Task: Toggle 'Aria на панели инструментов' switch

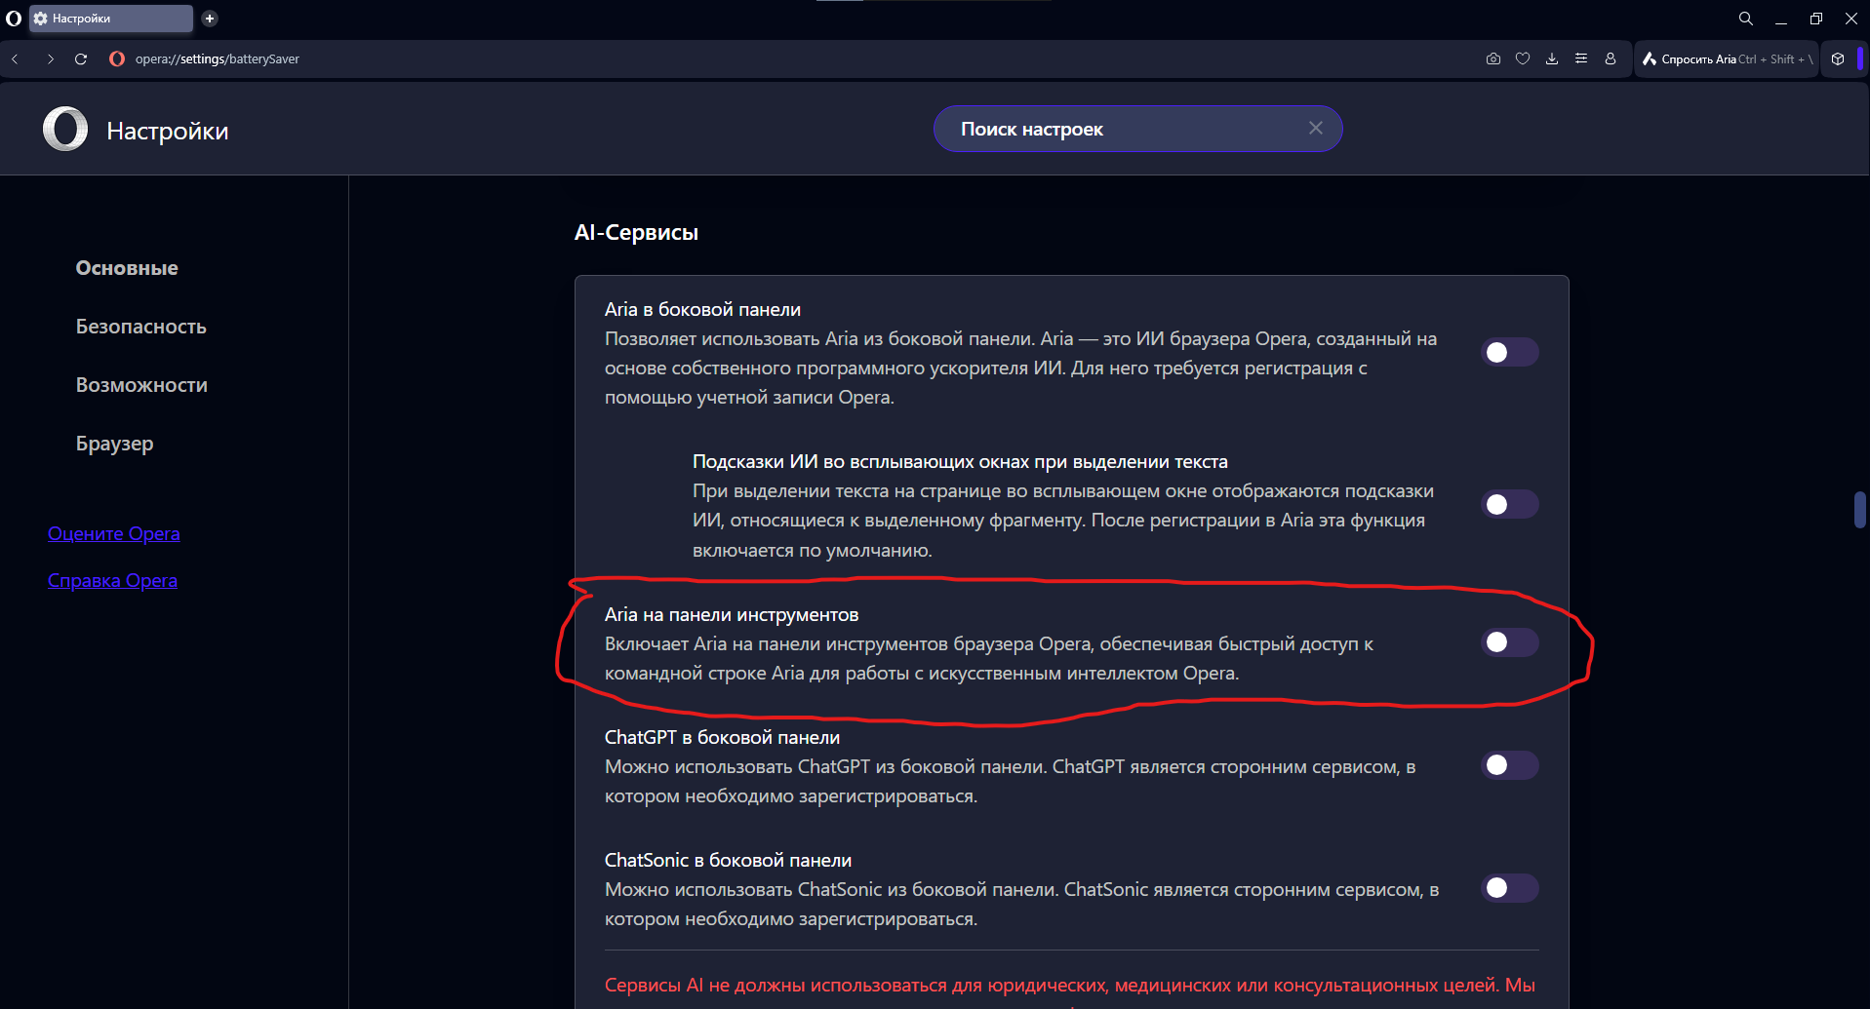Action: [x=1509, y=642]
